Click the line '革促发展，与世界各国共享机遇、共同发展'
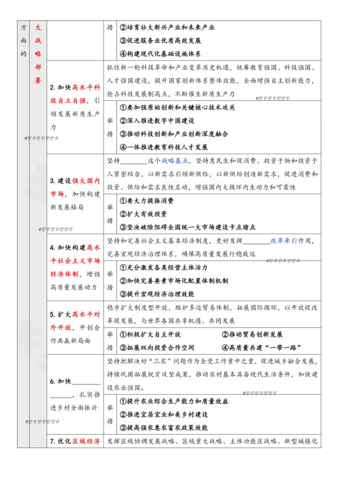The width and height of the screenshot is (337, 477). pos(171,321)
